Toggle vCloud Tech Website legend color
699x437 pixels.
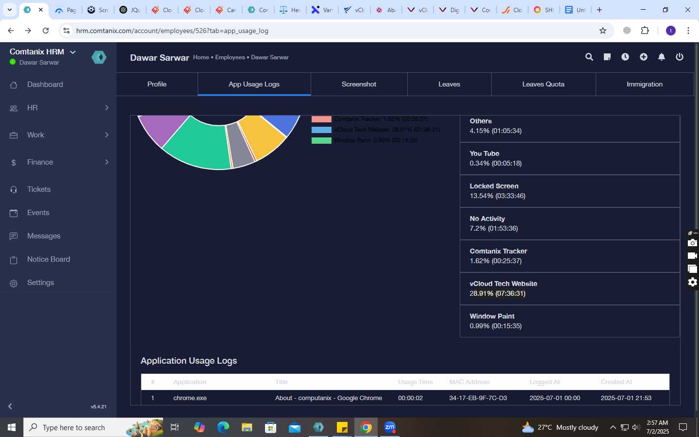click(321, 130)
